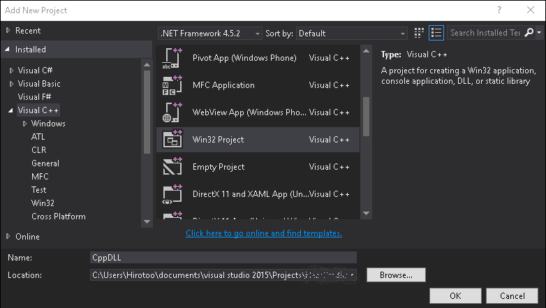The image size is (546, 308).
Task: Select the Test category
Action: [x=38, y=189]
